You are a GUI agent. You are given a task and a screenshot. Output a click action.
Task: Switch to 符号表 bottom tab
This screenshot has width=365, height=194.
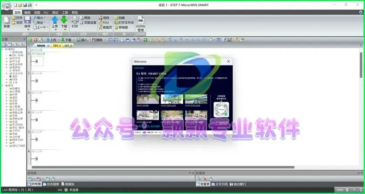[34, 184]
